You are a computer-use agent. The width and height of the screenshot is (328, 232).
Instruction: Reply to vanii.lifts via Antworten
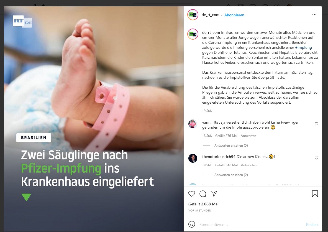point(248,136)
